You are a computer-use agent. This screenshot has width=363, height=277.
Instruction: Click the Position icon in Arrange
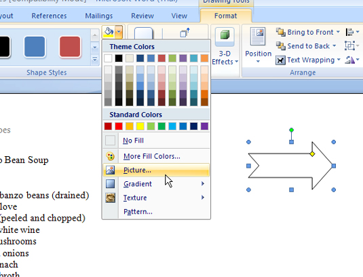(258, 37)
